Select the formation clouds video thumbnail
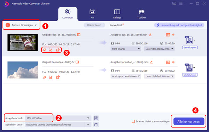This screenshot has width=209, height=132. click(23, 70)
